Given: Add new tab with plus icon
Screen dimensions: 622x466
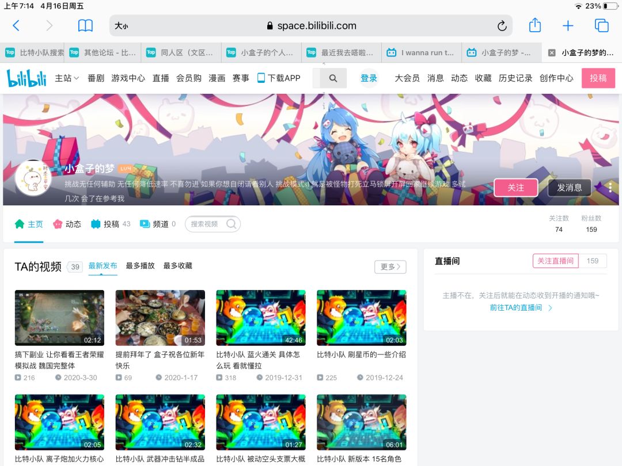Looking at the screenshot, I should click(568, 26).
